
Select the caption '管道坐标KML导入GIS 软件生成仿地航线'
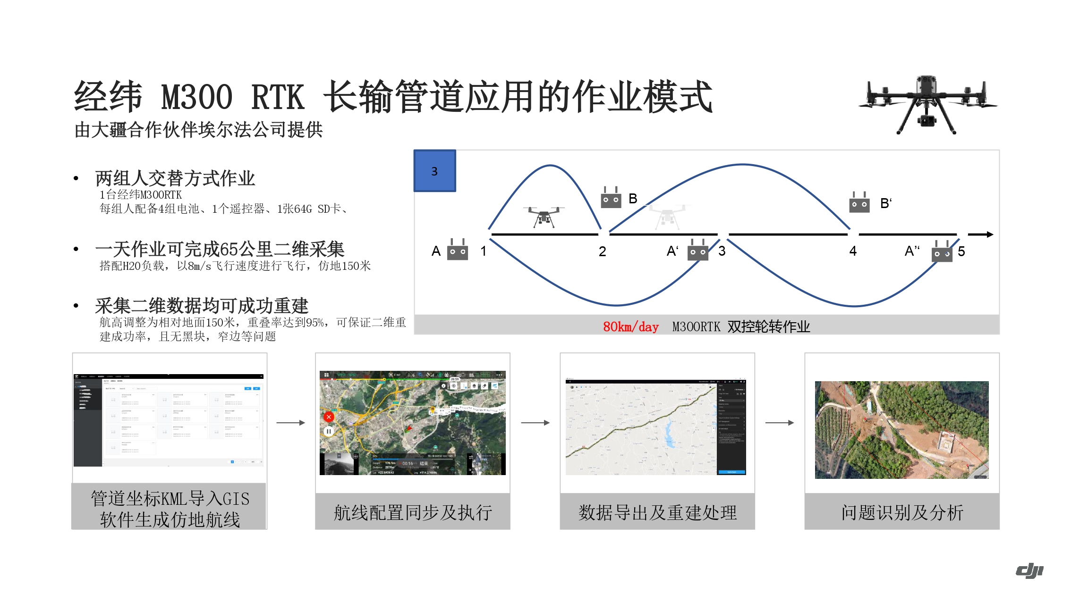(x=170, y=509)
